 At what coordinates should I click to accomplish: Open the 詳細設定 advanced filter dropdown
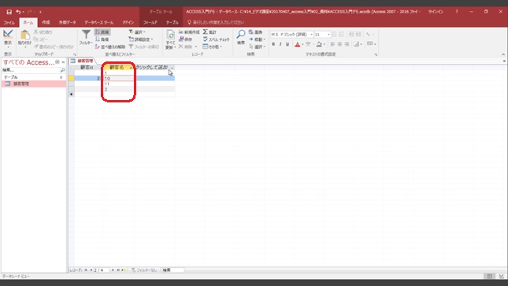pos(141,39)
